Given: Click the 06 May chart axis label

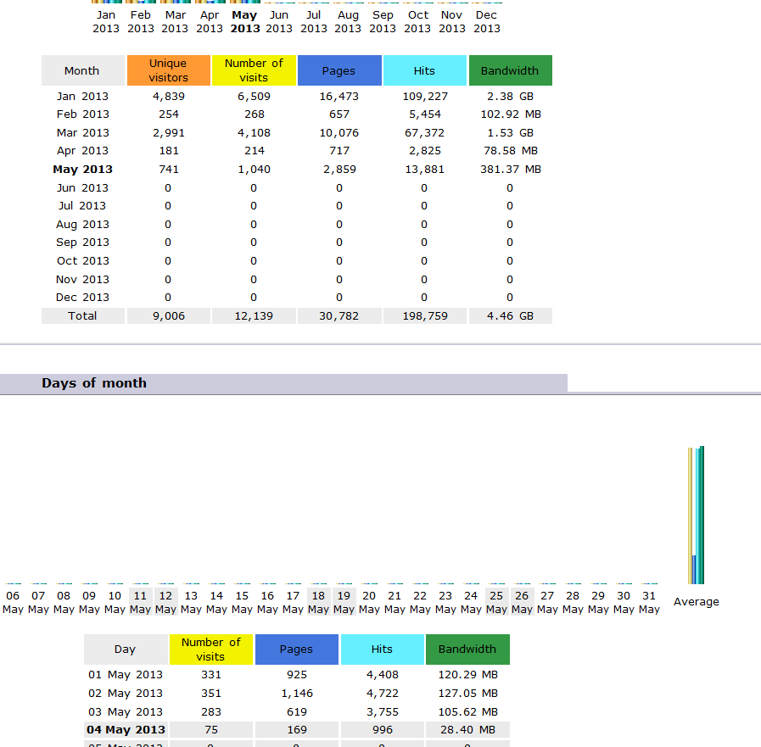Looking at the screenshot, I should tap(13, 602).
